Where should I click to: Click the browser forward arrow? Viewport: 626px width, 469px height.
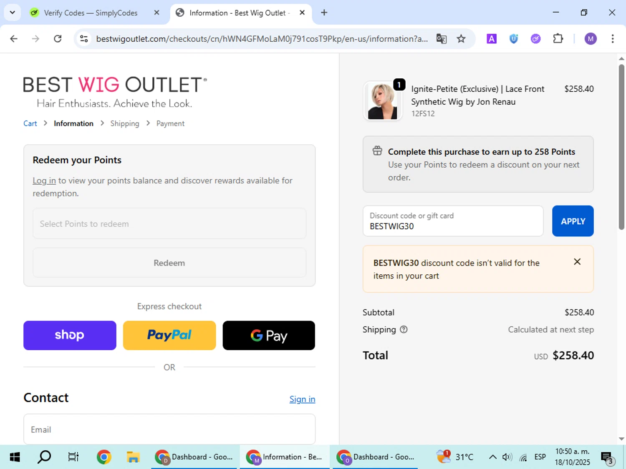click(x=35, y=39)
